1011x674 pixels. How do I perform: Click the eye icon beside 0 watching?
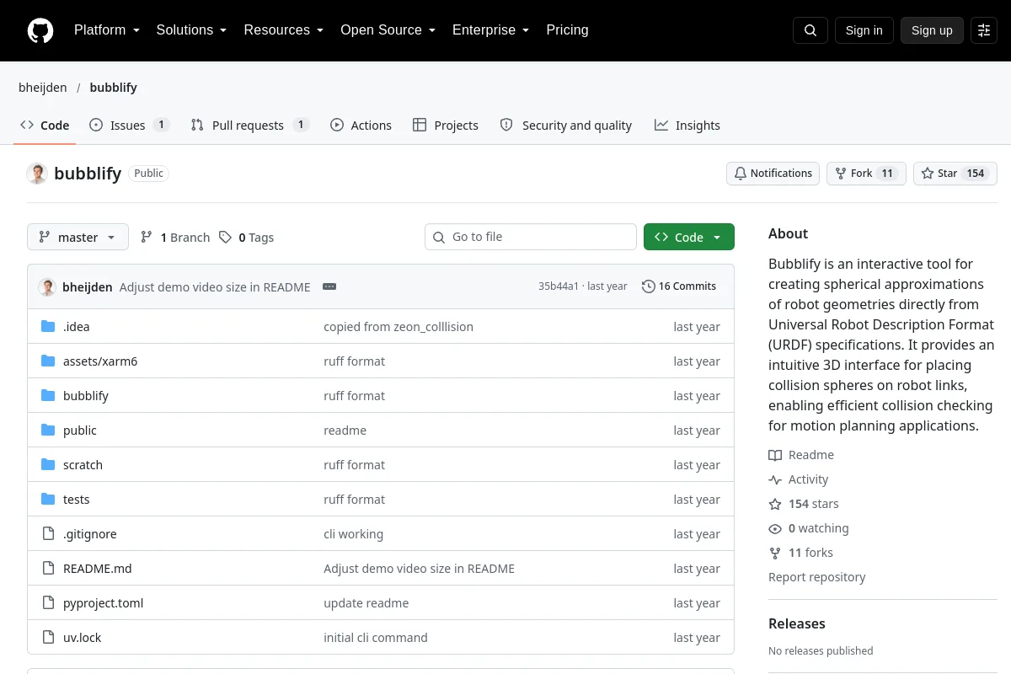coord(775,528)
